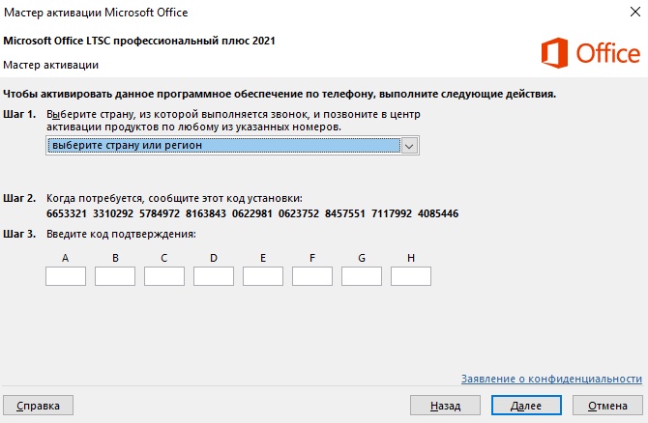This screenshot has height=423, width=648.
Task: Open the country or region combo box
Action: point(222,146)
